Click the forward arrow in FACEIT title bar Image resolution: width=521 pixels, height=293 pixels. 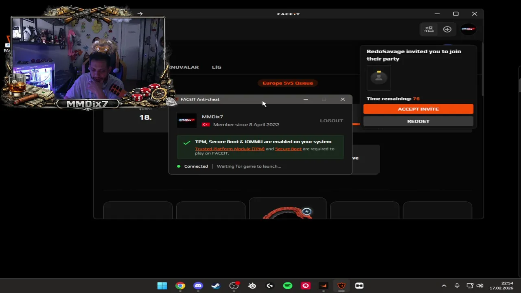(140, 14)
